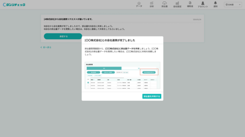This screenshot has width=245, height=137.
Task: Expand the 日本語 language dropdown
Action: [x=233, y=5]
